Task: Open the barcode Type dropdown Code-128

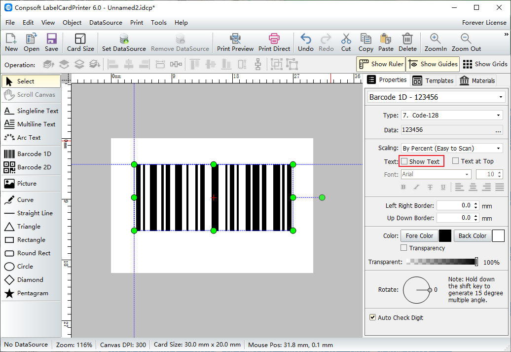Action: 498,115
